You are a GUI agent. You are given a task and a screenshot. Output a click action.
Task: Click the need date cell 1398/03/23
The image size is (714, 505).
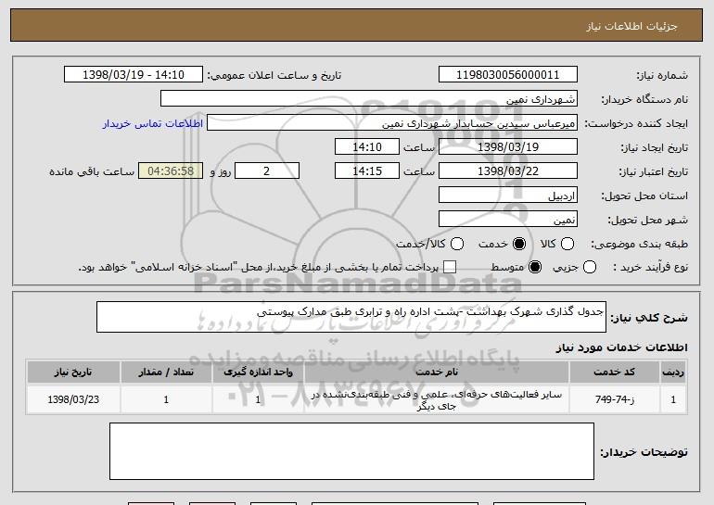[73, 399]
